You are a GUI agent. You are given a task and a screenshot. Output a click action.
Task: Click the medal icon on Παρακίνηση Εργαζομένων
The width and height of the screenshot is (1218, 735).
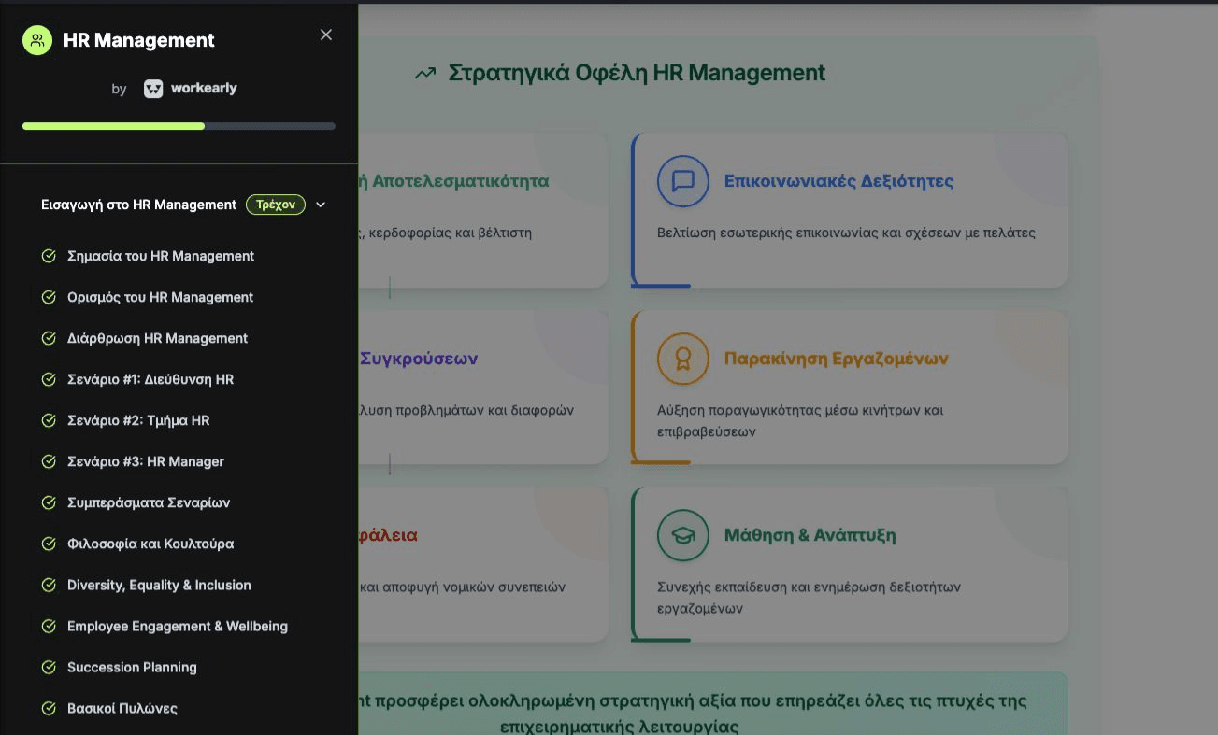[x=682, y=359]
